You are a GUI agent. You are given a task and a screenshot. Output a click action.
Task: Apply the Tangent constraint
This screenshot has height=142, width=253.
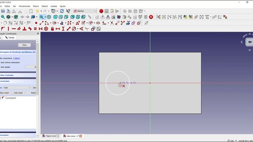(30, 29)
